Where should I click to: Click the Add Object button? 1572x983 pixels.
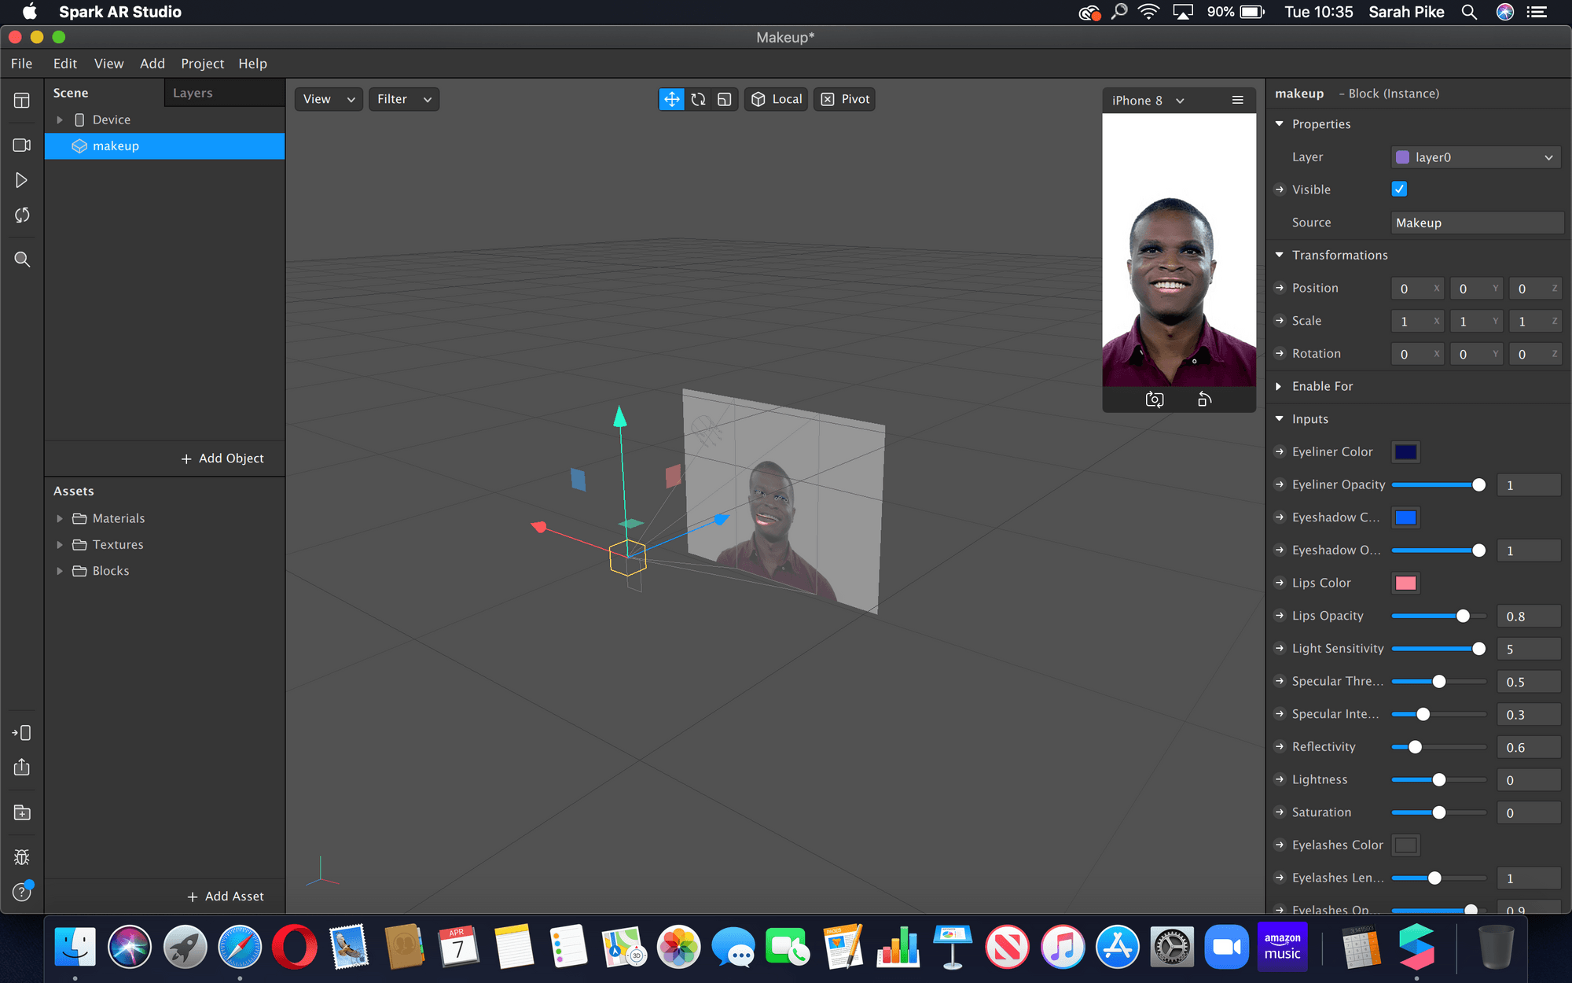(x=222, y=458)
